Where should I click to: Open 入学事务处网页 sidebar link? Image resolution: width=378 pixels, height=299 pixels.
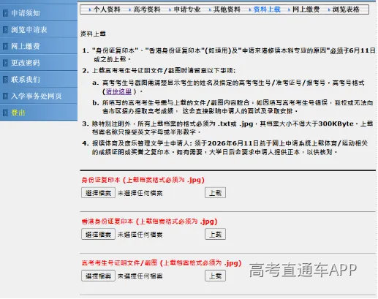click(36, 96)
